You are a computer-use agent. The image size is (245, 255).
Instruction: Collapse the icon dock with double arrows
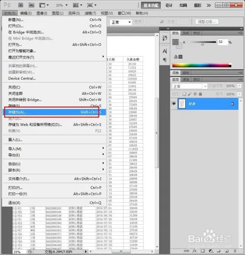[x=168, y=29]
